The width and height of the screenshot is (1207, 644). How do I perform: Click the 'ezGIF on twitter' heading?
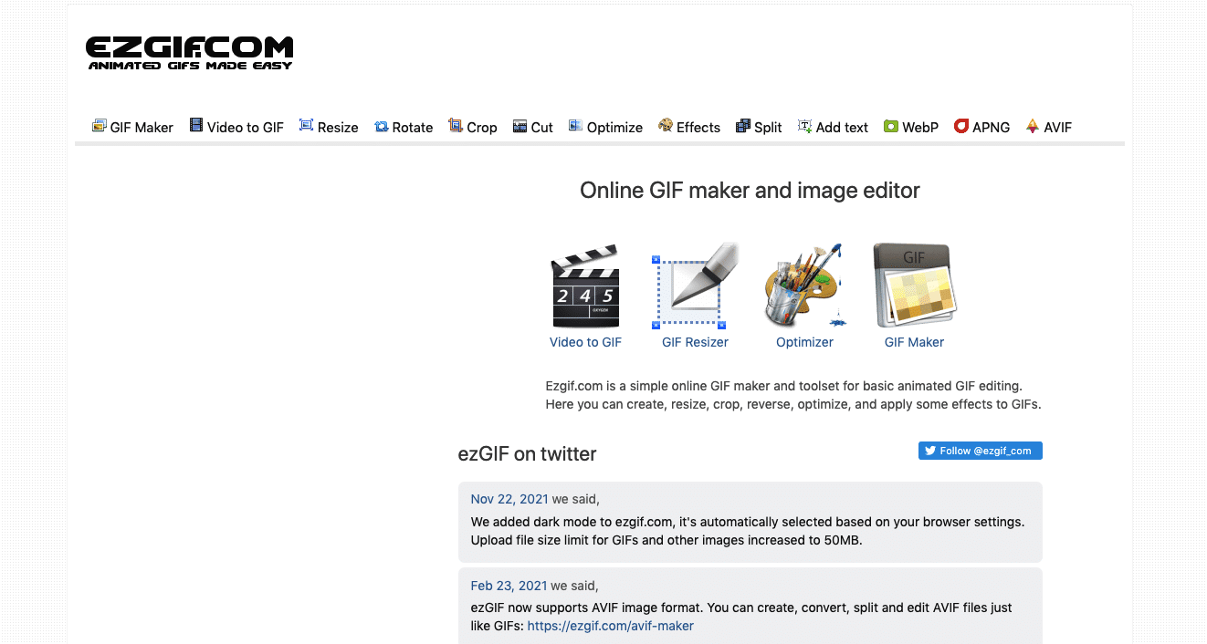click(x=527, y=453)
